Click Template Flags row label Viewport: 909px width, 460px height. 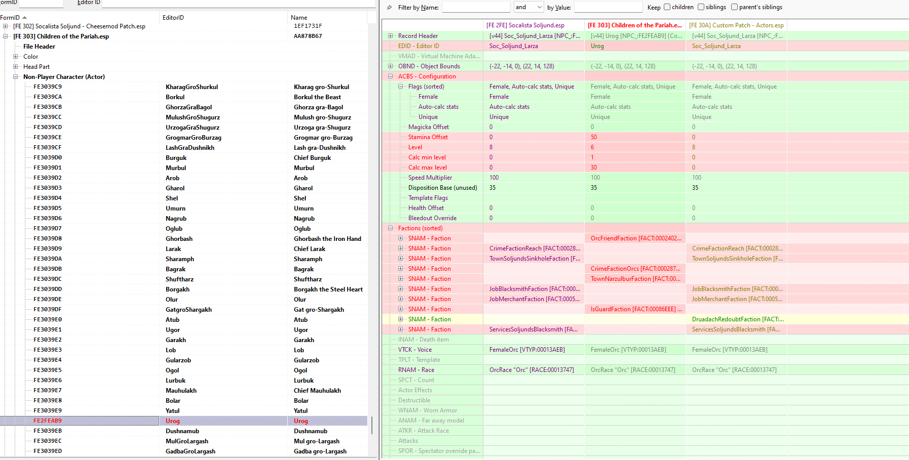tap(428, 198)
